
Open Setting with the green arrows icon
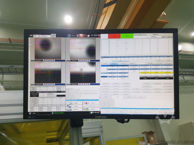pos(74,103)
